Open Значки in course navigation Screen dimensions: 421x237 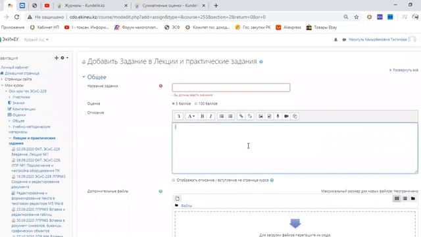click(18, 103)
